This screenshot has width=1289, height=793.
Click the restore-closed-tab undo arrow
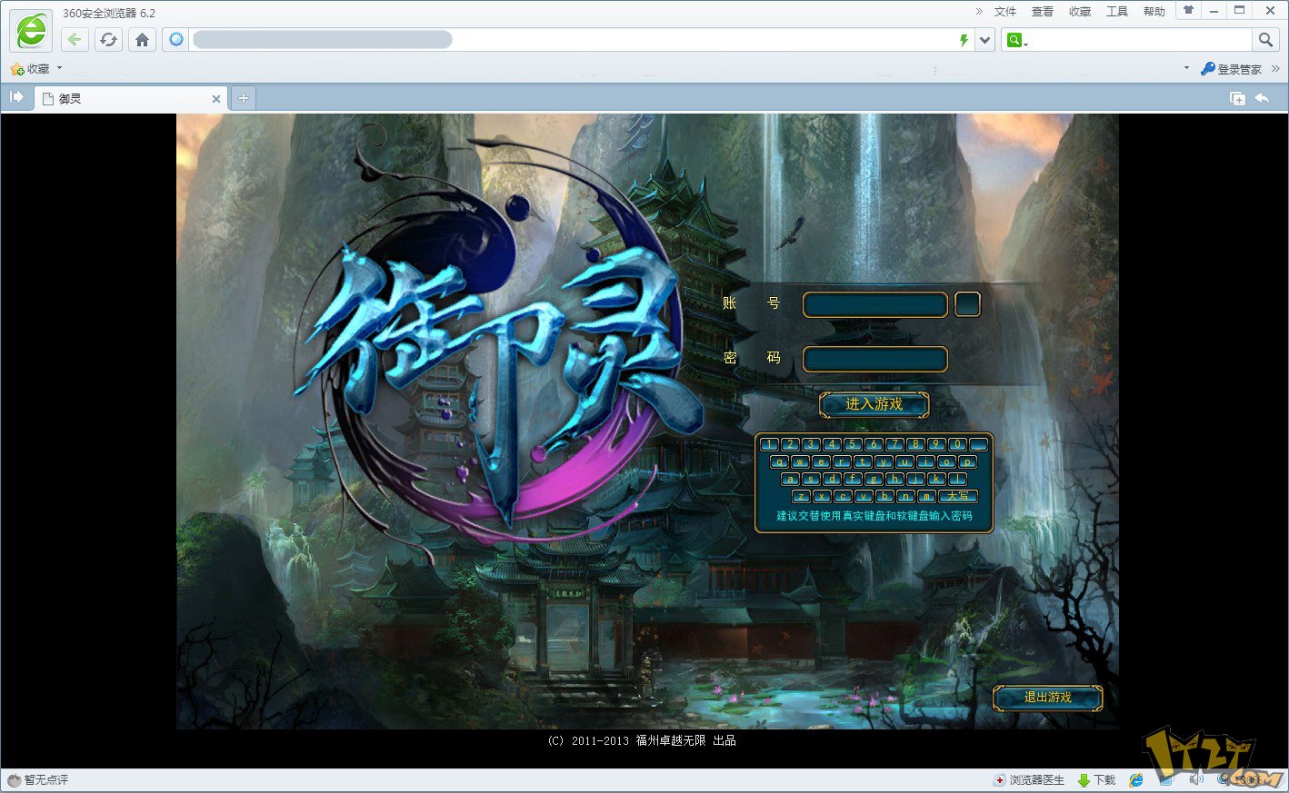point(1262,98)
